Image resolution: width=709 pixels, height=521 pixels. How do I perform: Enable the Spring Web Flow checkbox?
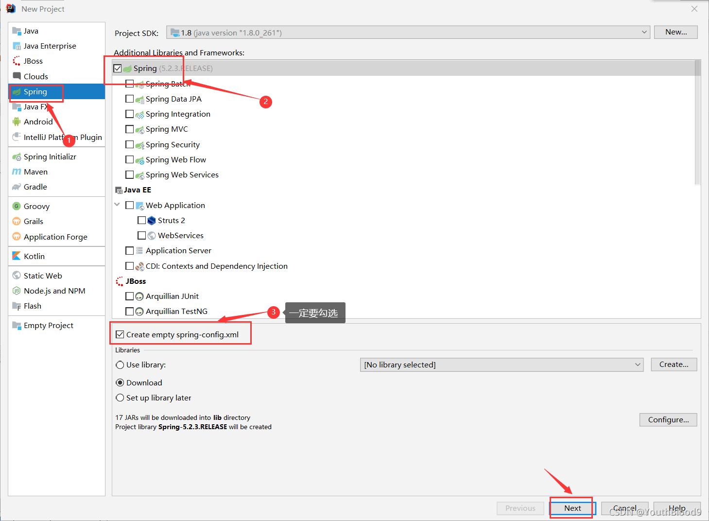pyautogui.click(x=129, y=159)
